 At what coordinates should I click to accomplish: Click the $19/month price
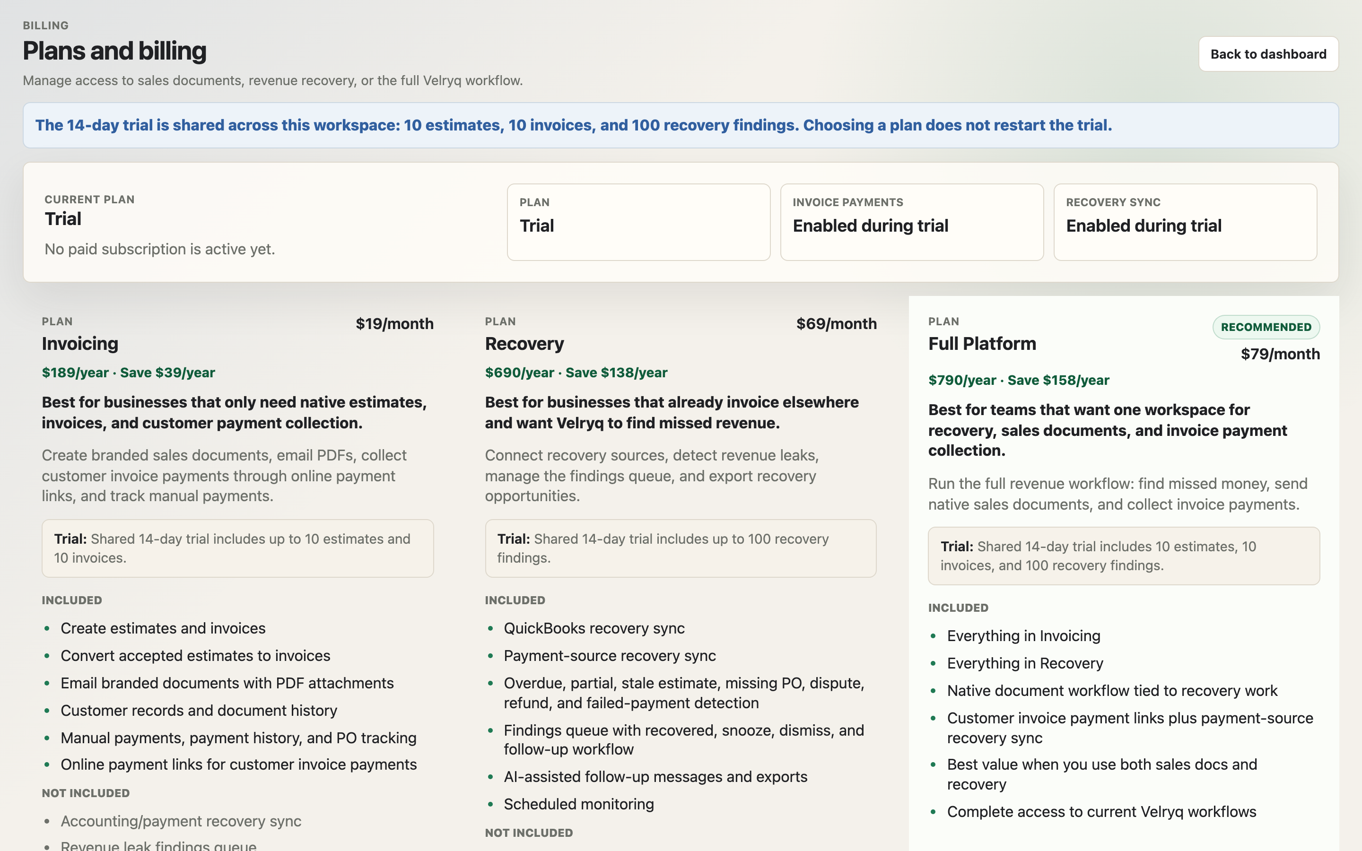point(394,324)
